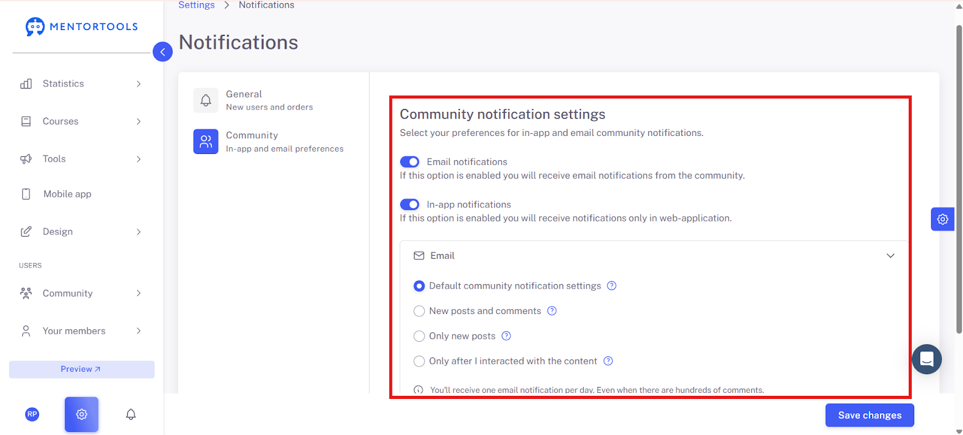Viewport: 963px width, 435px height.
Task: Open Mobile app in the sidebar
Action: (81, 194)
